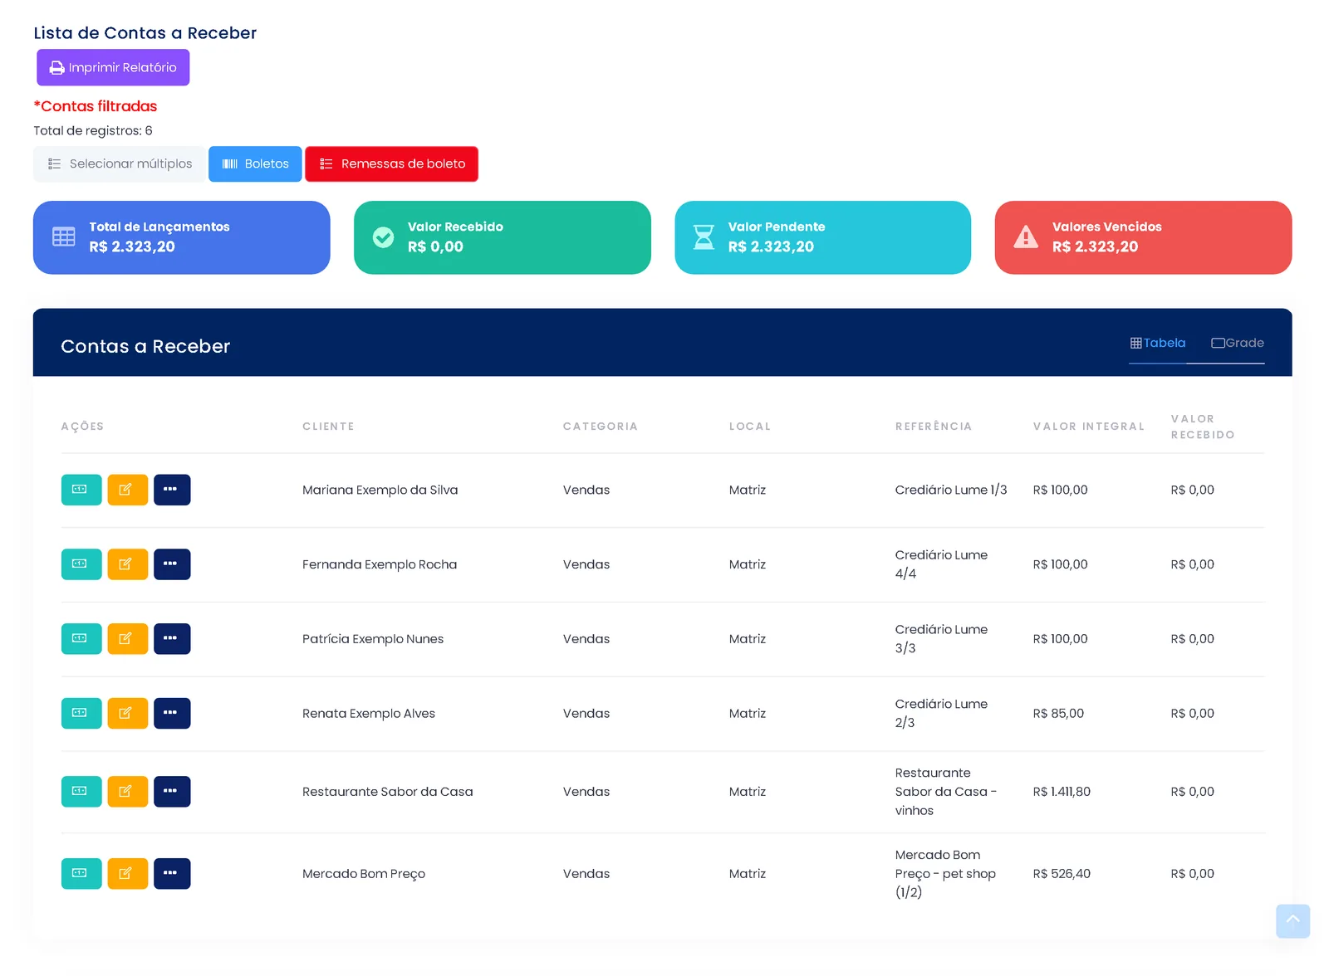The width and height of the screenshot is (1329, 976).
Task: Click the Cliente column header
Action: (328, 427)
